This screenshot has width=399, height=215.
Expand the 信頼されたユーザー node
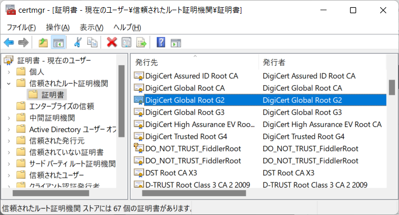tap(9, 175)
